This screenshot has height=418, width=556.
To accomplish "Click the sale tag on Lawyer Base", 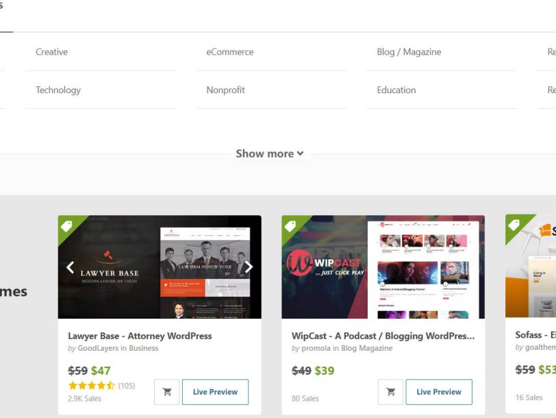I will pyautogui.click(x=67, y=225).
